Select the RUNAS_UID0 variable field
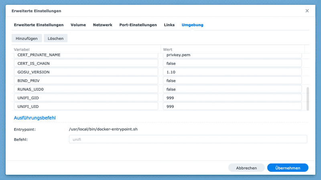The image size is (321, 180). [86, 89]
